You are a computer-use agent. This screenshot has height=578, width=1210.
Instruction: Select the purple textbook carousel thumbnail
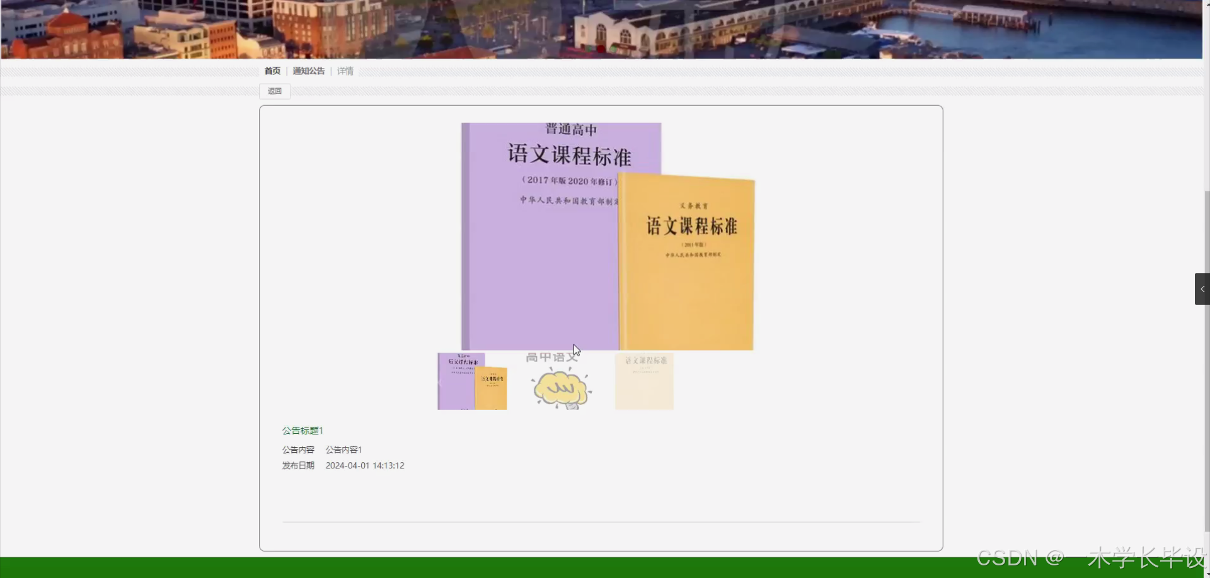coord(471,381)
